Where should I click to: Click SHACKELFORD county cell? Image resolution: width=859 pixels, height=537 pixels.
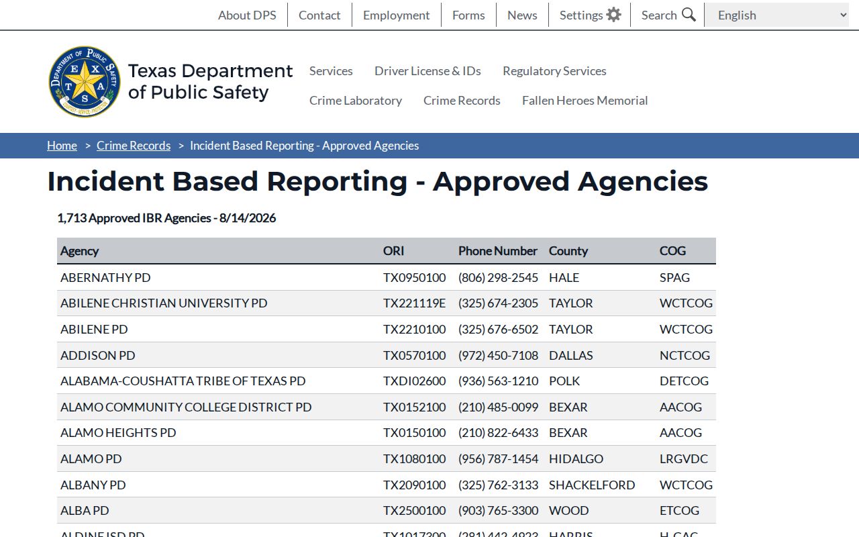coord(592,485)
